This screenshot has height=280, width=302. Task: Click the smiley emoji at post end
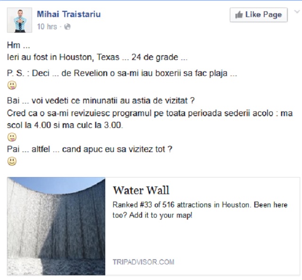12,161
